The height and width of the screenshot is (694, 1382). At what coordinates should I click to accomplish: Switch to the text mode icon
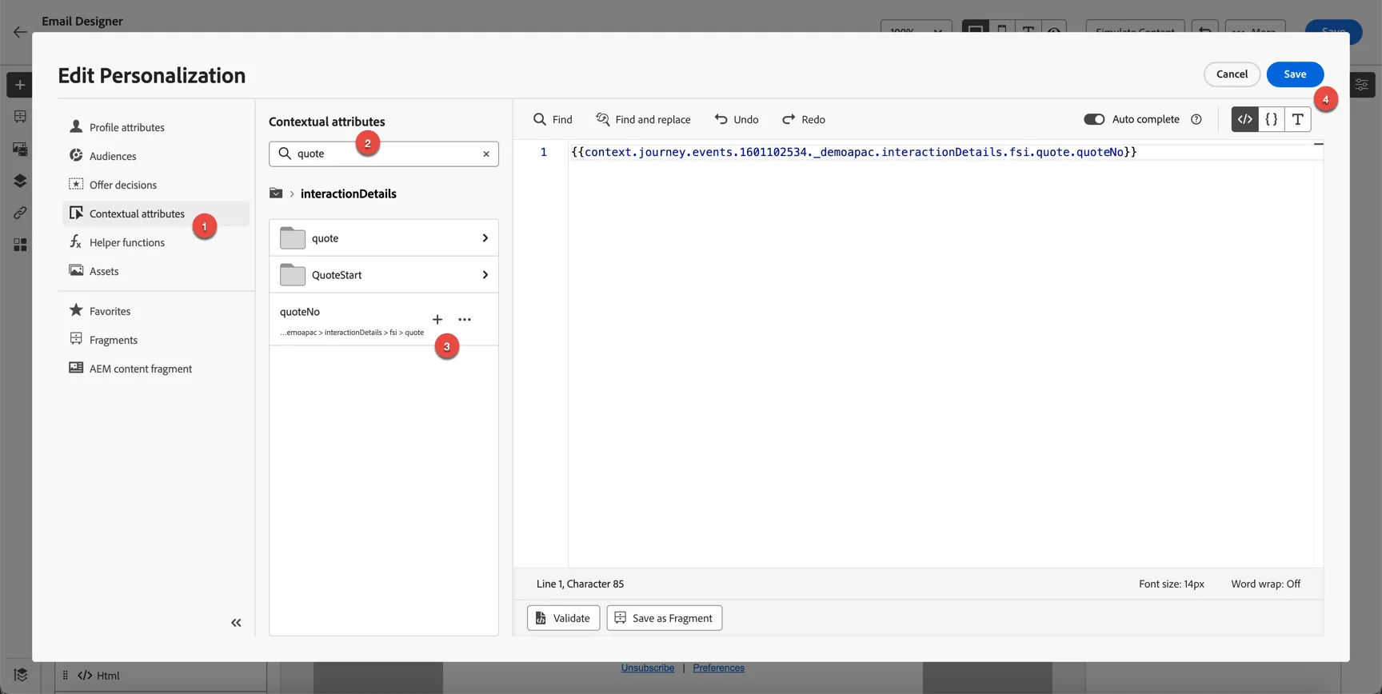click(1298, 119)
